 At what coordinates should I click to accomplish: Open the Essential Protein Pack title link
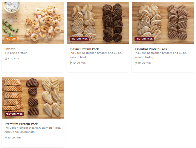pos(151,49)
